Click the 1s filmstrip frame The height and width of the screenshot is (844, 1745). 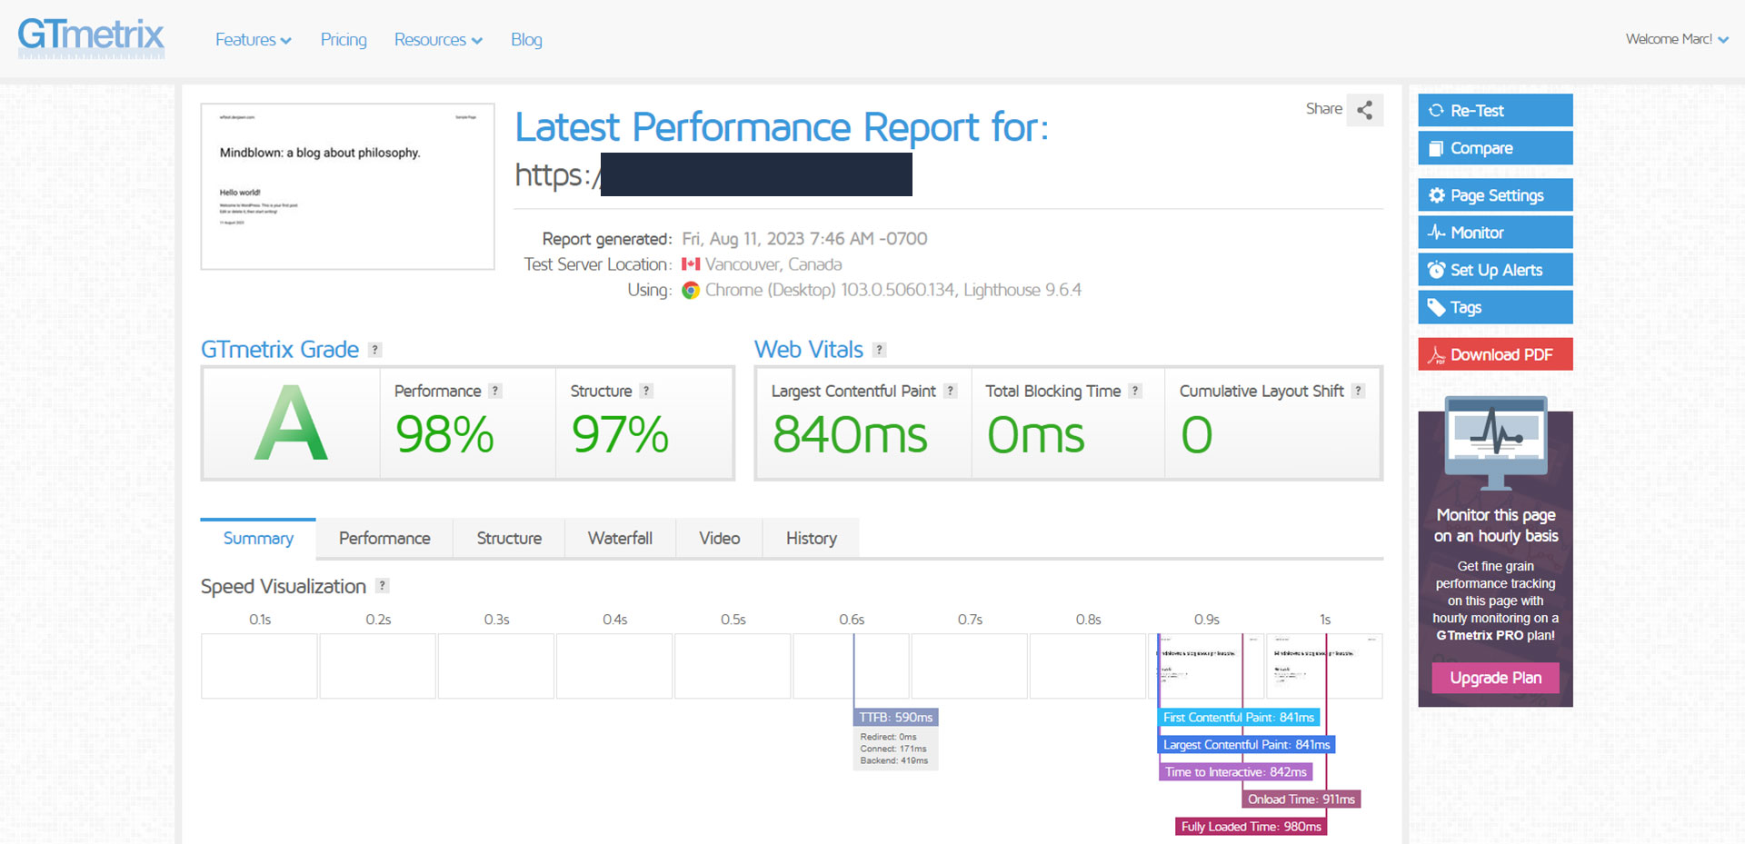tap(1324, 666)
